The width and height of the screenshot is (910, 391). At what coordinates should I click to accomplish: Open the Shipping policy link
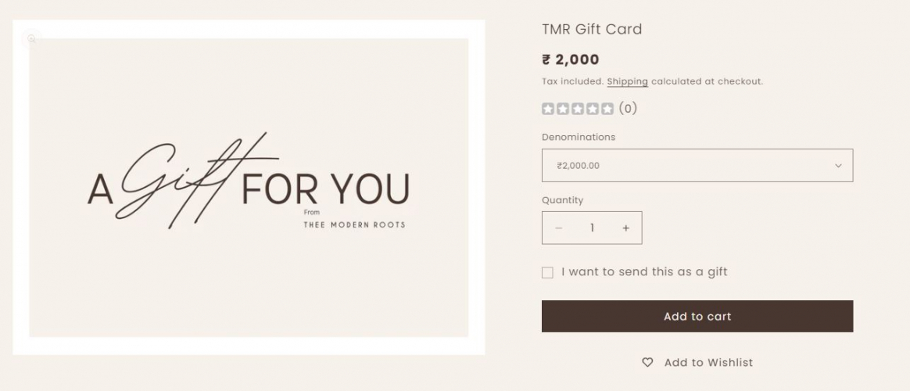(x=627, y=81)
